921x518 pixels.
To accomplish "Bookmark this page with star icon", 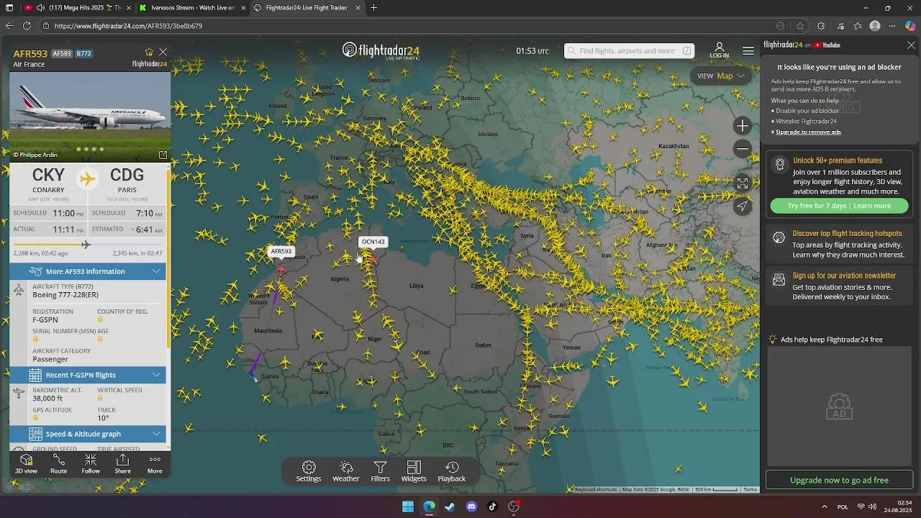I will (x=800, y=26).
